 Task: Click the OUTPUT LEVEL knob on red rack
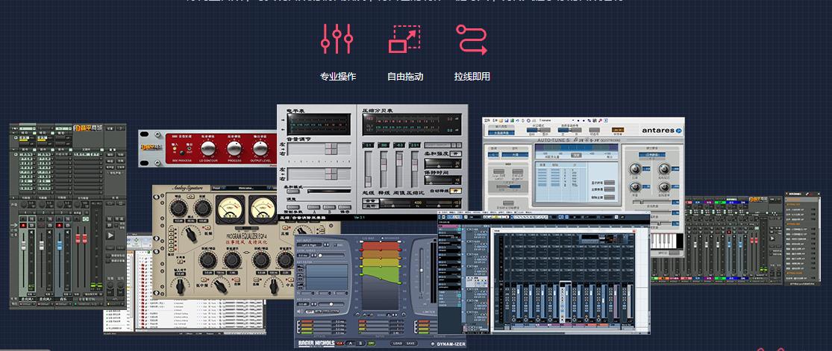[260, 148]
